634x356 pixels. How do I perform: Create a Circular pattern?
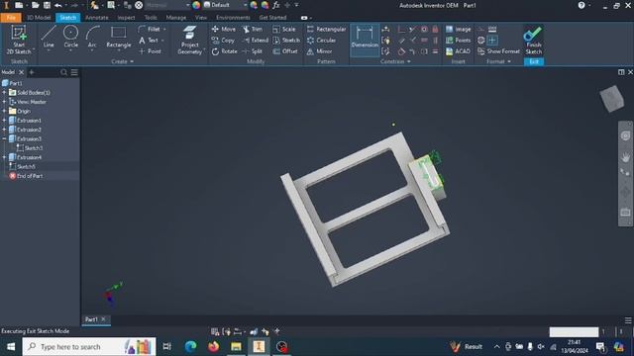(x=322, y=41)
